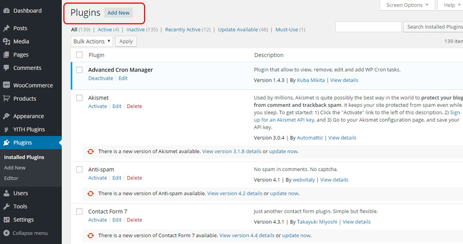Click the Search Installed Plugins button
Viewport: 463px width, 244px height.
click(x=433, y=27)
